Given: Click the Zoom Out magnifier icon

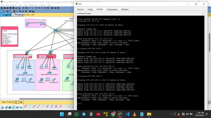Looking at the screenshot, I should [42, 8].
